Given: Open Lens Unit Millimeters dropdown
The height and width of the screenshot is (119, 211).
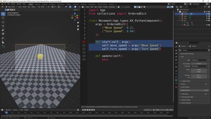Looking at the screenshot, I should pyautogui.click(x=199, y=66).
